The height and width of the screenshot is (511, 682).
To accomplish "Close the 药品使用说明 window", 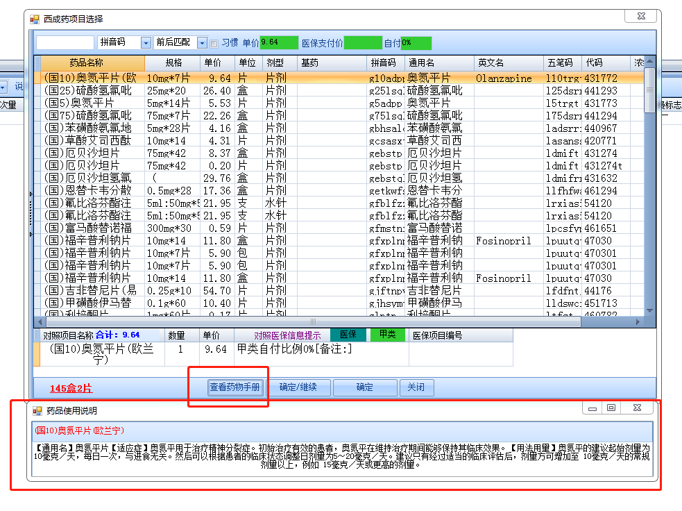I will (x=637, y=408).
